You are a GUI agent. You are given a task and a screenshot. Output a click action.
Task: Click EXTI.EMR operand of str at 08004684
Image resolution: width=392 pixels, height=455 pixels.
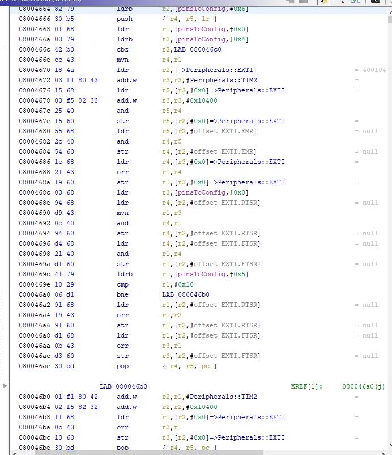(237, 152)
